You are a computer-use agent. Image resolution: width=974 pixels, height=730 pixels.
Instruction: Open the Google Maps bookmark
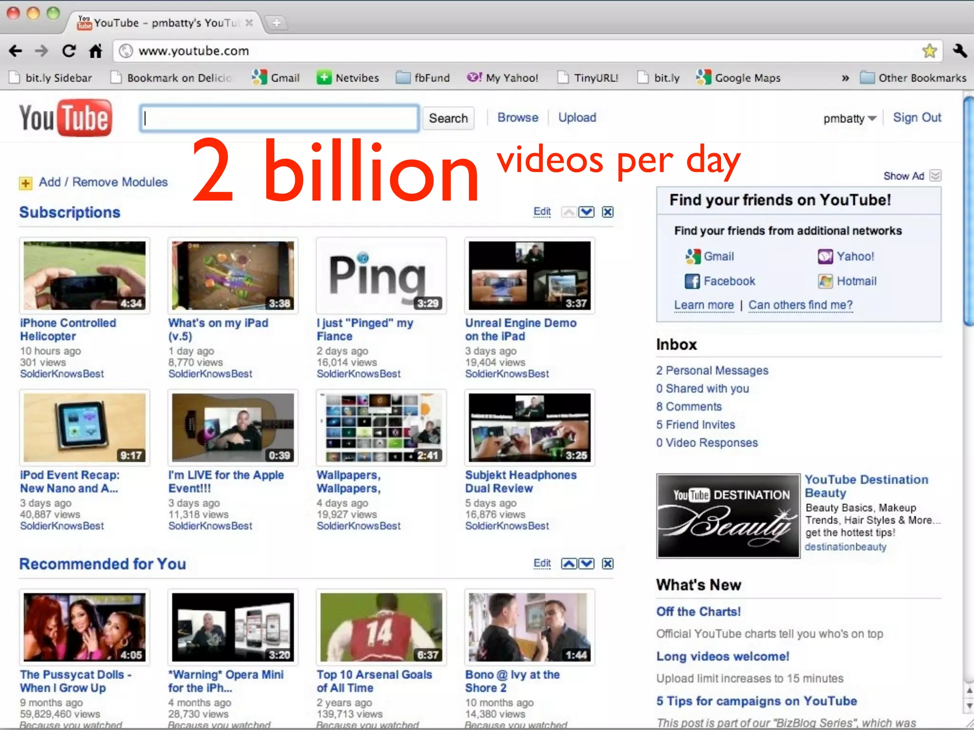(738, 77)
